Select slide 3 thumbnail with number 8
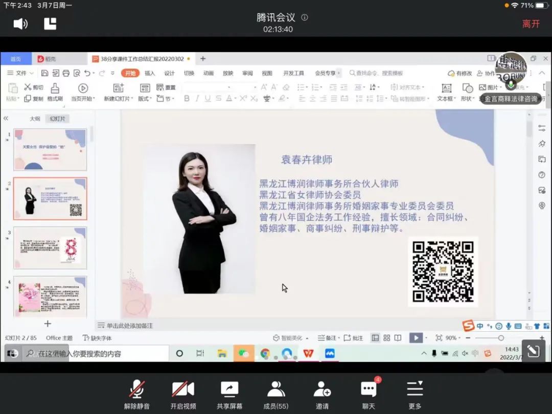 50,248
